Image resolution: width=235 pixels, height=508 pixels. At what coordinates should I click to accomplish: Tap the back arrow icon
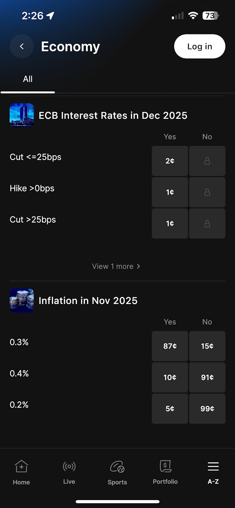pyautogui.click(x=22, y=47)
